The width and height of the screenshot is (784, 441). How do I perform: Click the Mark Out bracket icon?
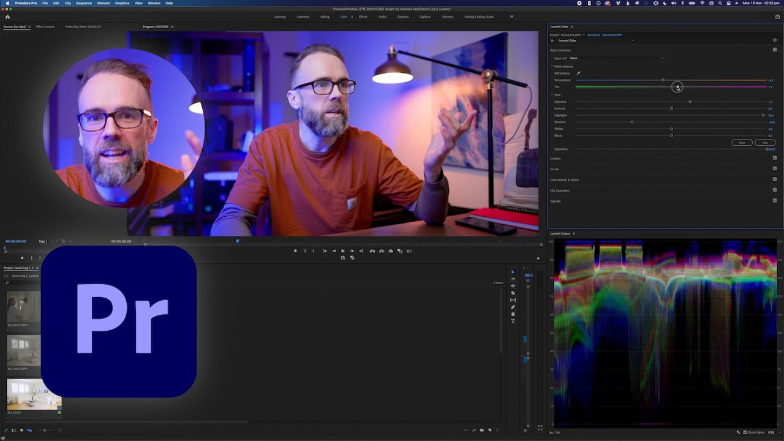point(313,251)
